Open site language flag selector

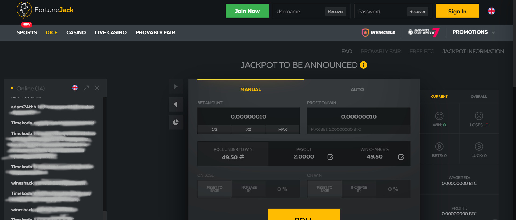point(491,11)
